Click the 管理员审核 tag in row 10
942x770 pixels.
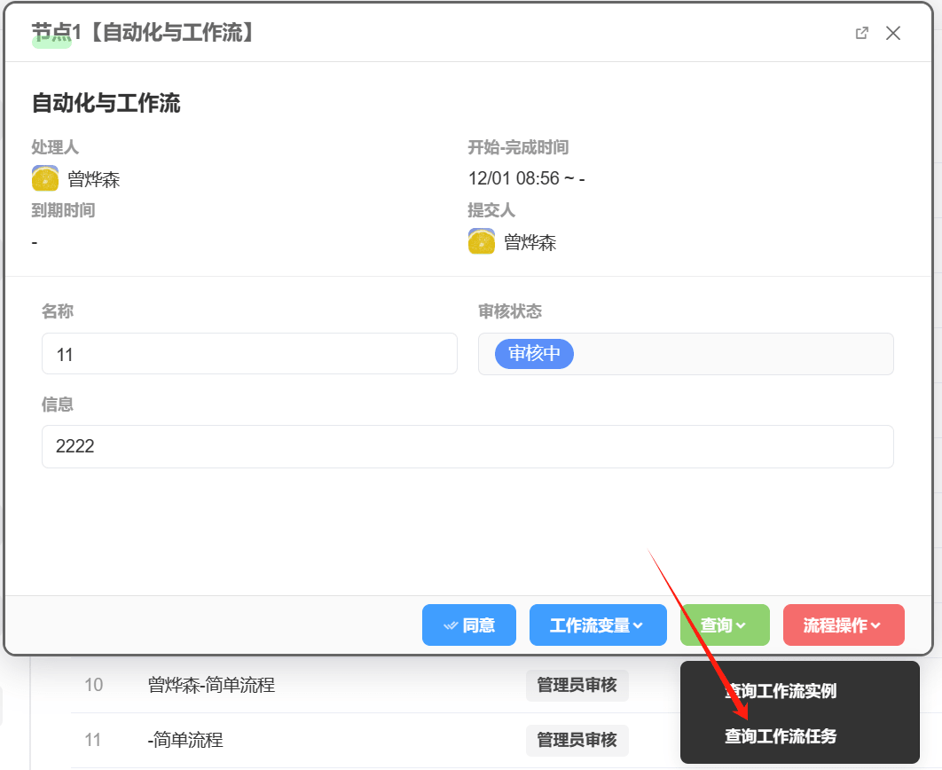click(577, 685)
